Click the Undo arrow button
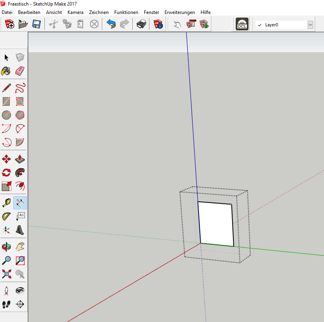 (x=111, y=24)
